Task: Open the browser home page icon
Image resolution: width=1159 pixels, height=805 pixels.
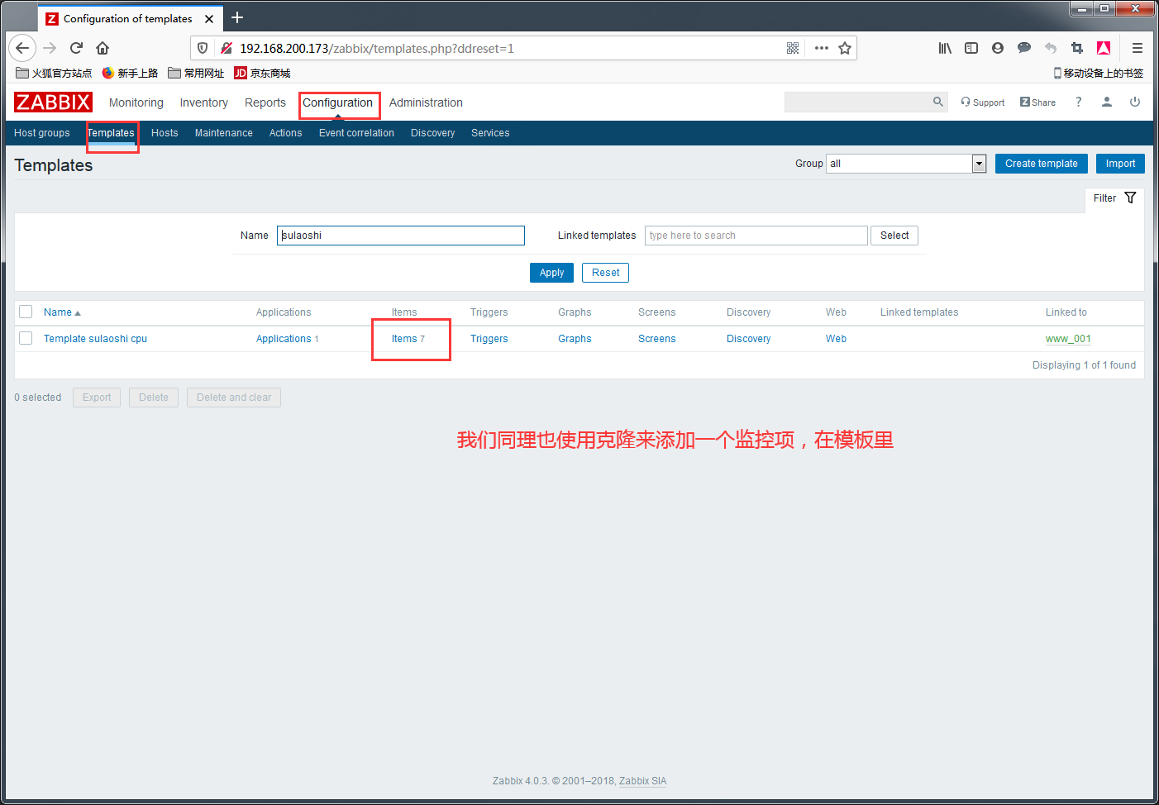Action: [x=103, y=48]
